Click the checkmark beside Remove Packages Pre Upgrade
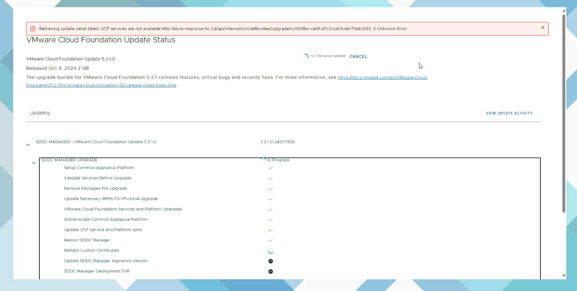 tap(270, 188)
